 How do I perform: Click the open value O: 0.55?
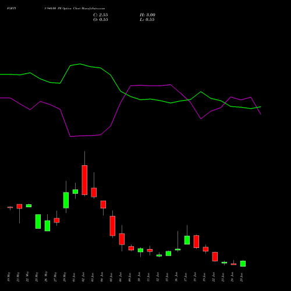(x=101, y=20)
